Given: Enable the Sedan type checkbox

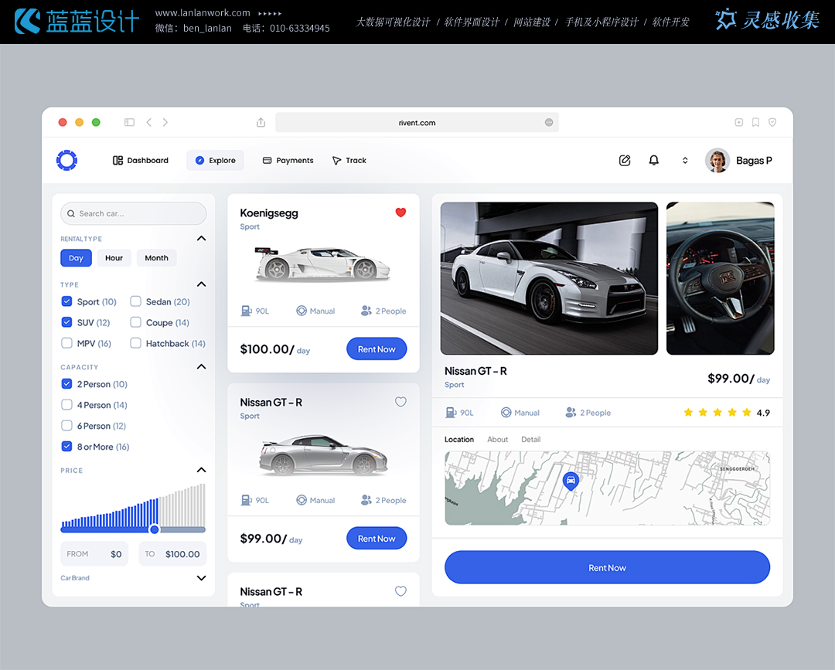Looking at the screenshot, I should 135,301.
